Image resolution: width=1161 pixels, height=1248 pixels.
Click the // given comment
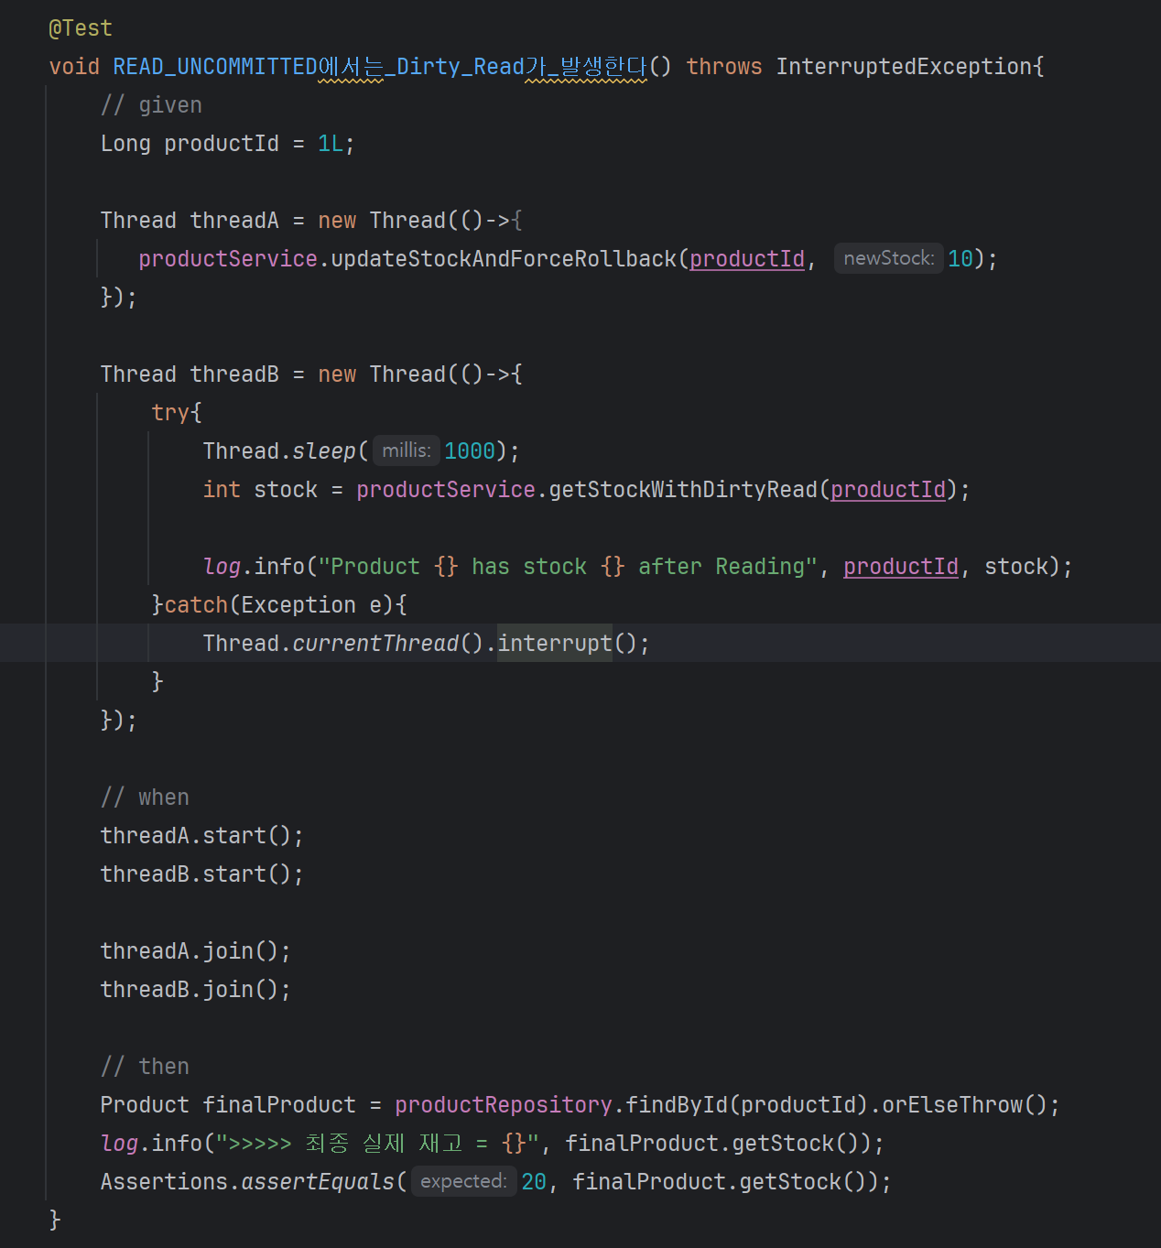click(x=151, y=105)
